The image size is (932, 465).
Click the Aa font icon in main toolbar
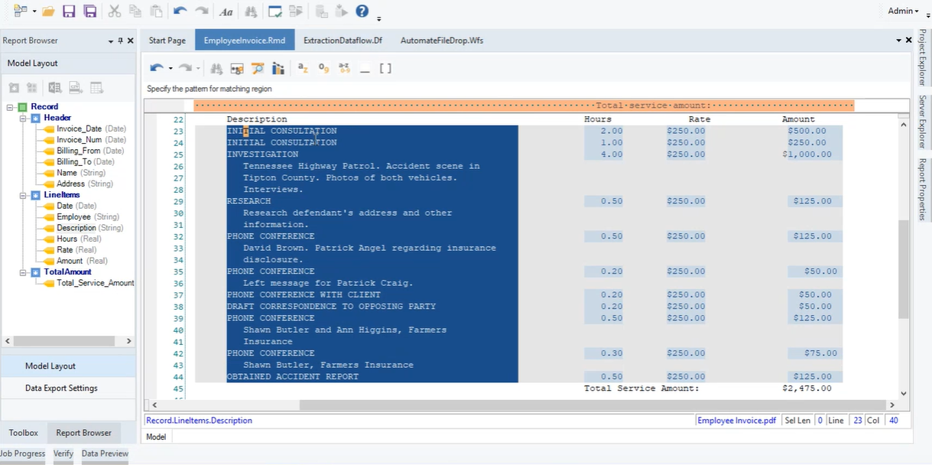(226, 11)
